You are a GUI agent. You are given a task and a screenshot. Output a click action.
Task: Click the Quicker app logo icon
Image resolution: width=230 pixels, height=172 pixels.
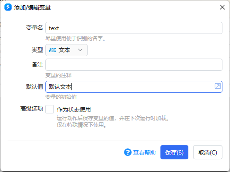(8, 7)
